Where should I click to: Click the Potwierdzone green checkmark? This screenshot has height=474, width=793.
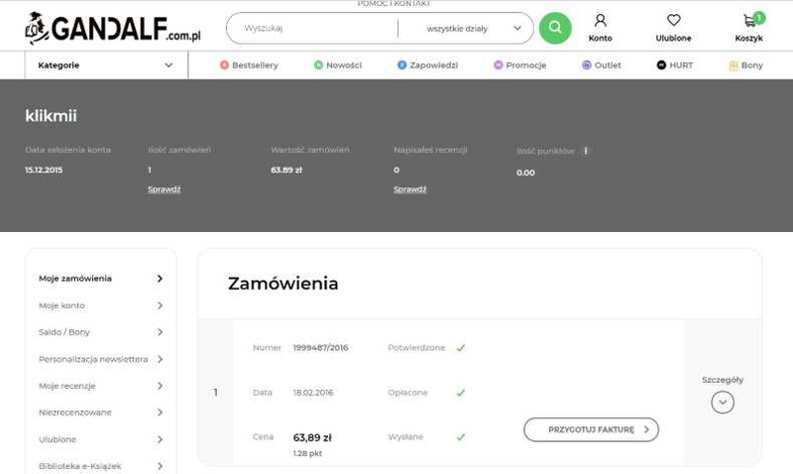[x=461, y=348]
